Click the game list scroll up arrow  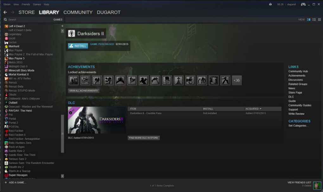[62, 31]
